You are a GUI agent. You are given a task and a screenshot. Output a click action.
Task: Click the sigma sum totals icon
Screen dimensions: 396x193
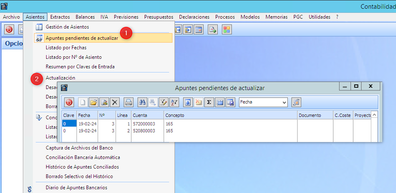pos(209,102)
